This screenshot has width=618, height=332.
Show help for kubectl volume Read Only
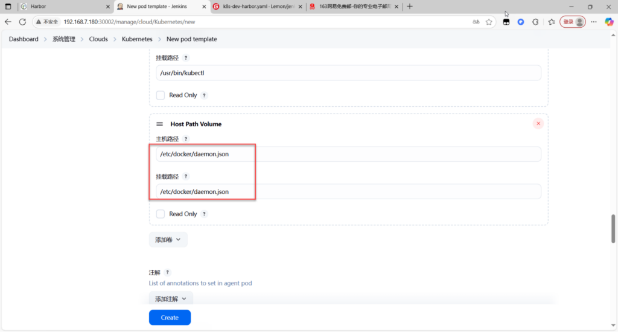click(x=204, y=95)
